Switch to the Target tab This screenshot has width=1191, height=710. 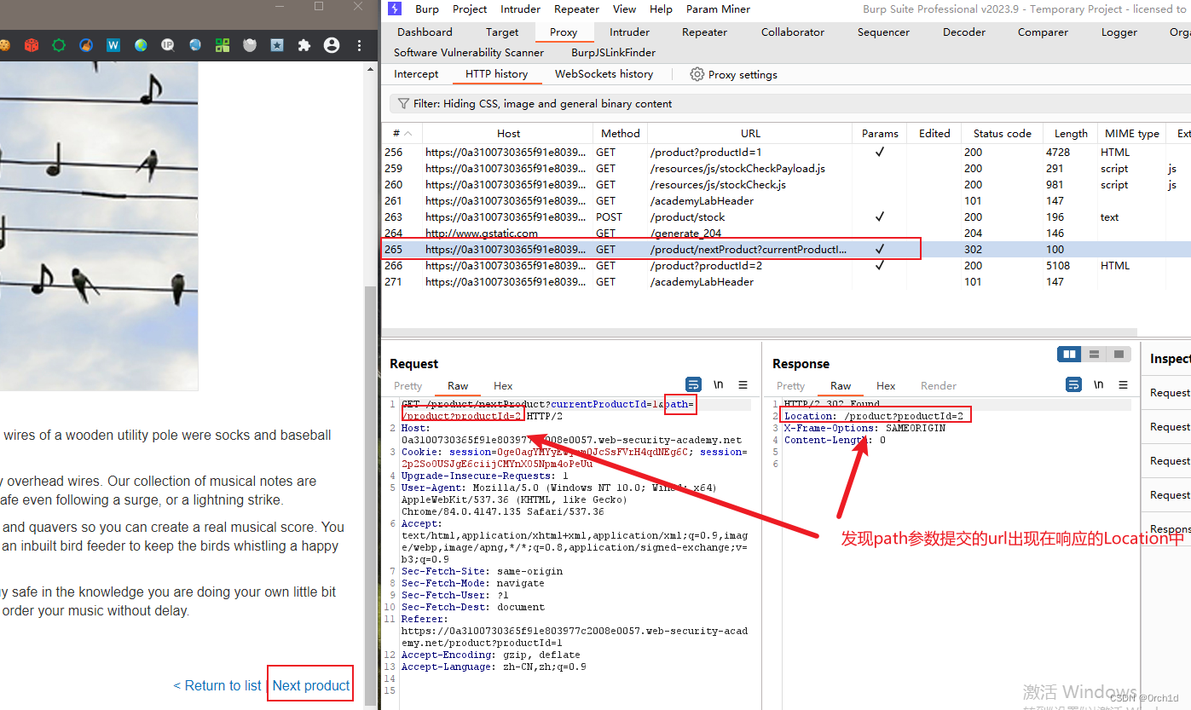pos(502,32)
